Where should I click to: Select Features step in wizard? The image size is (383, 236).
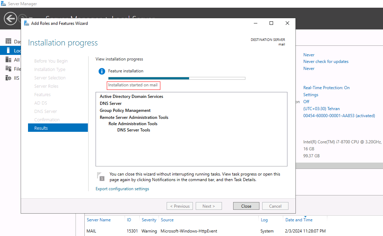pos(42,94)
